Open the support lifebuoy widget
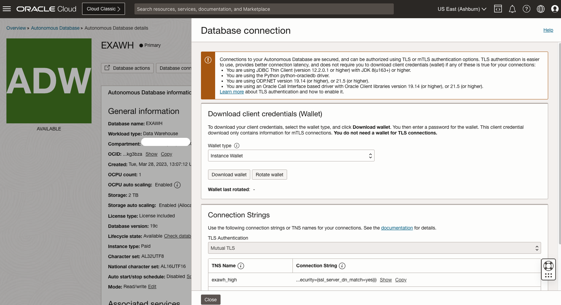 click(x=549, y=269)
